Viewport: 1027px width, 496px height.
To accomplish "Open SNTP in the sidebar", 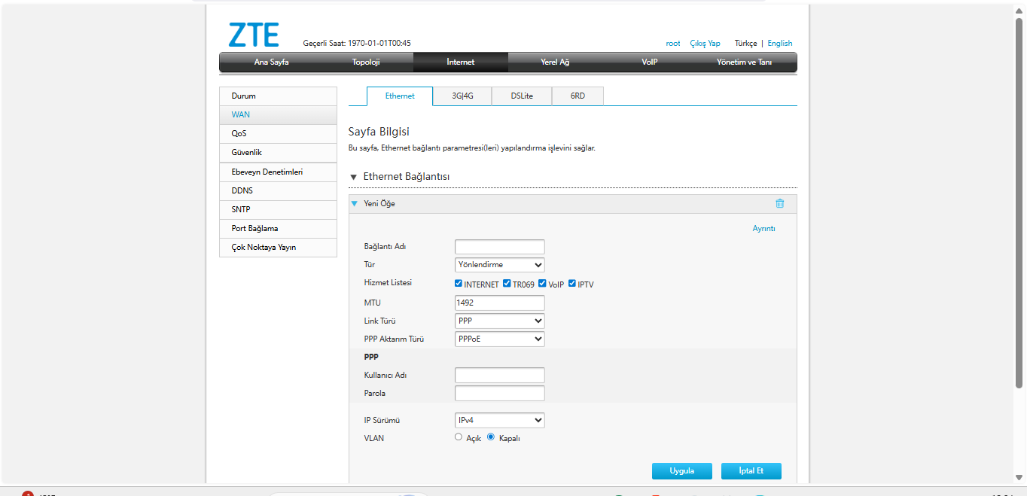I will coord(278,210).
